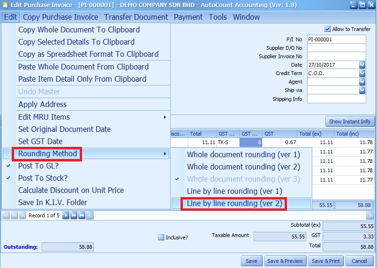Screen dimensions: 377x268
Task: Choose Whole document rounding (ver 1)
Action: pos(243,154)
